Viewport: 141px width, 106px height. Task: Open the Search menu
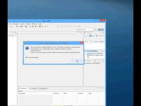[22, 24]
